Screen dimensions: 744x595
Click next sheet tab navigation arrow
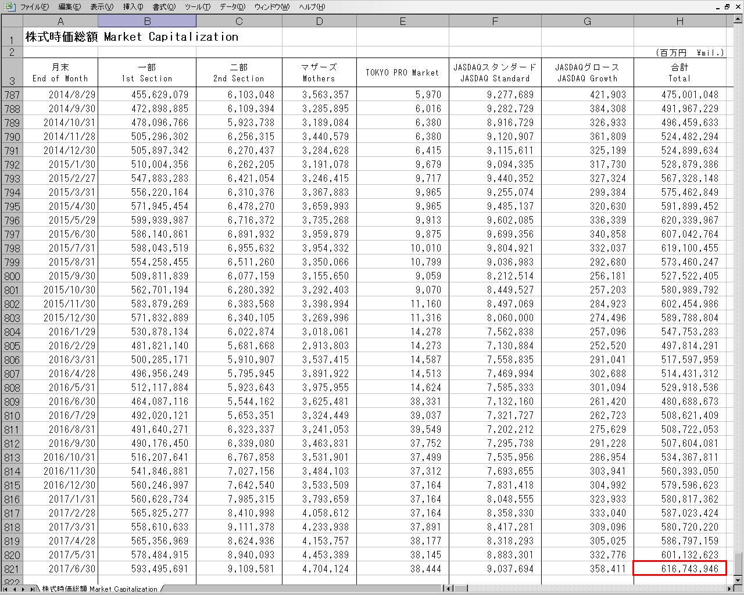click(24, 589)
